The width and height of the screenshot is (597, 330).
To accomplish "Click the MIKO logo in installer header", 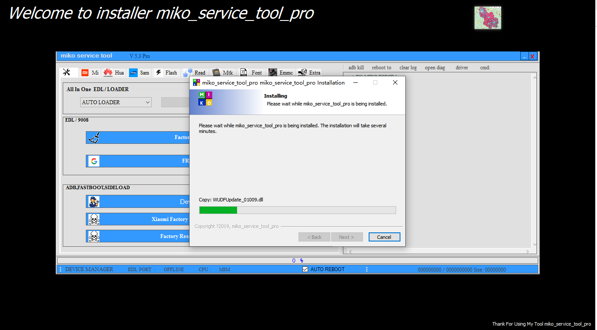I will pos(205,99).
